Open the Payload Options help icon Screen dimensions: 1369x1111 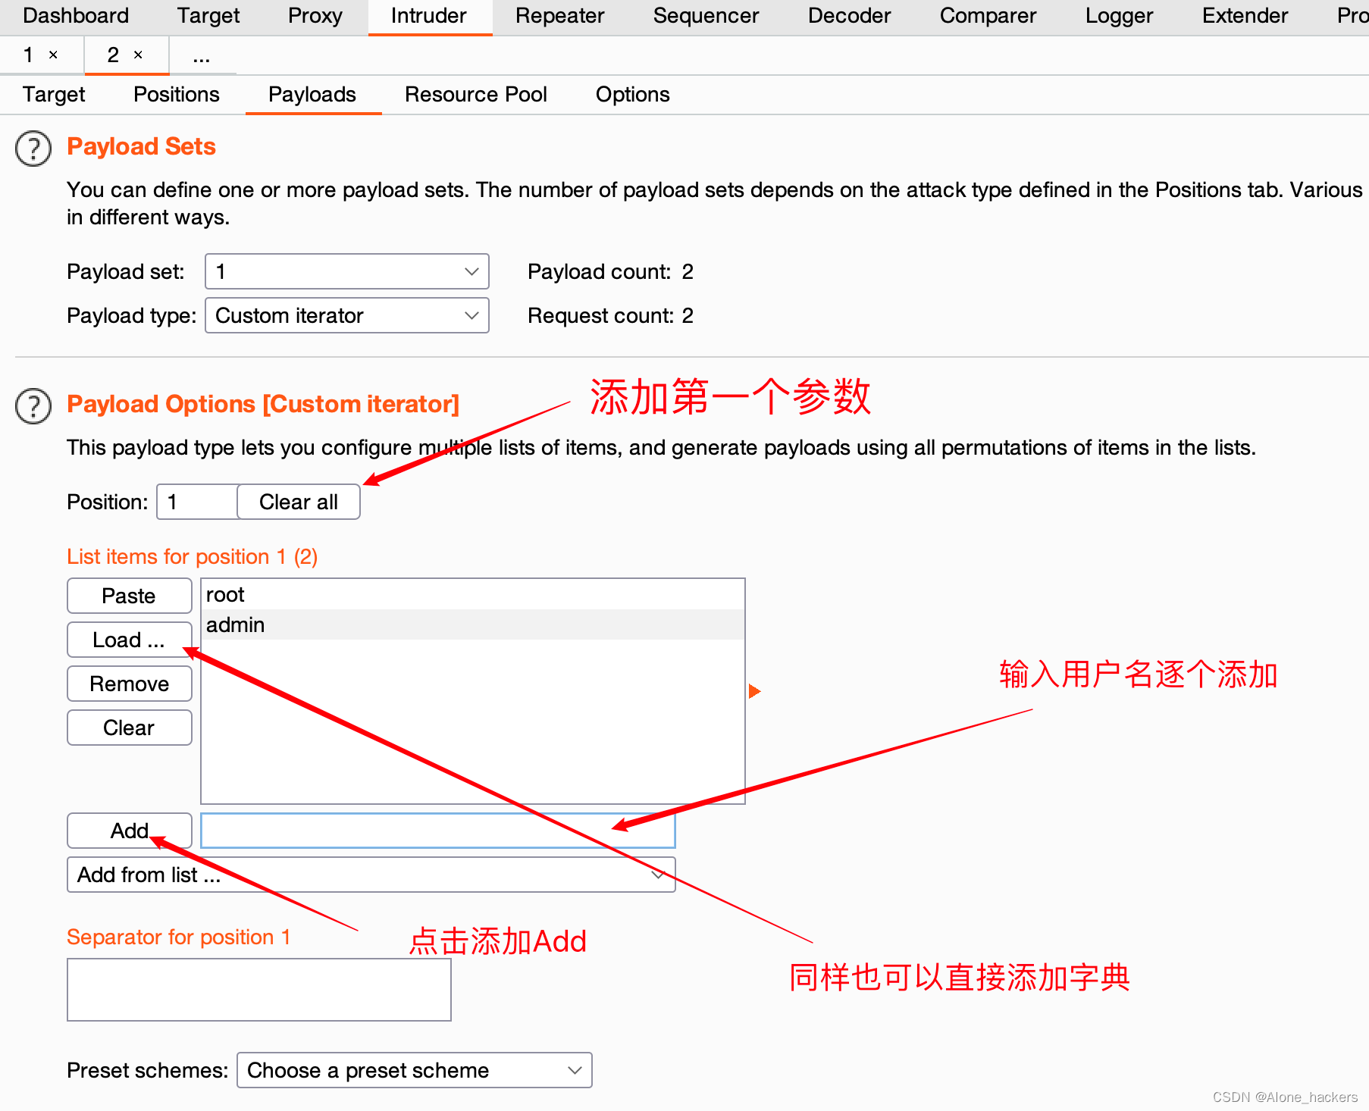coord(33,406)
